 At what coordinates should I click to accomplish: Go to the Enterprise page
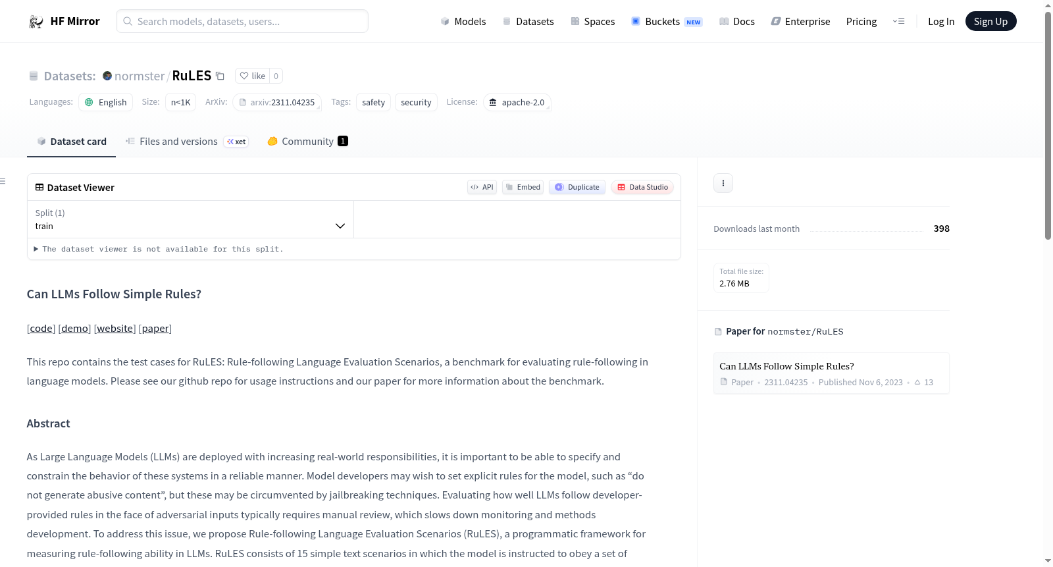click(x=801, y=22)
